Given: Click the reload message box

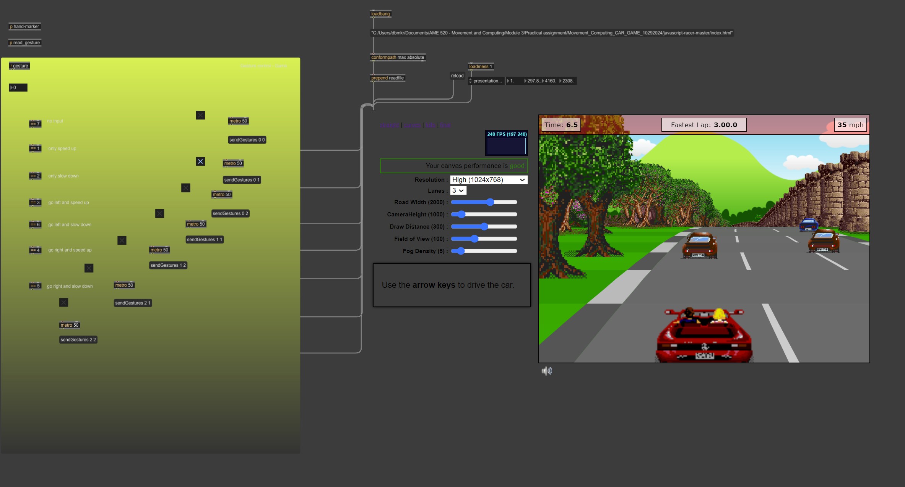Looking at the screenshot, I should (x=457, y=76).
